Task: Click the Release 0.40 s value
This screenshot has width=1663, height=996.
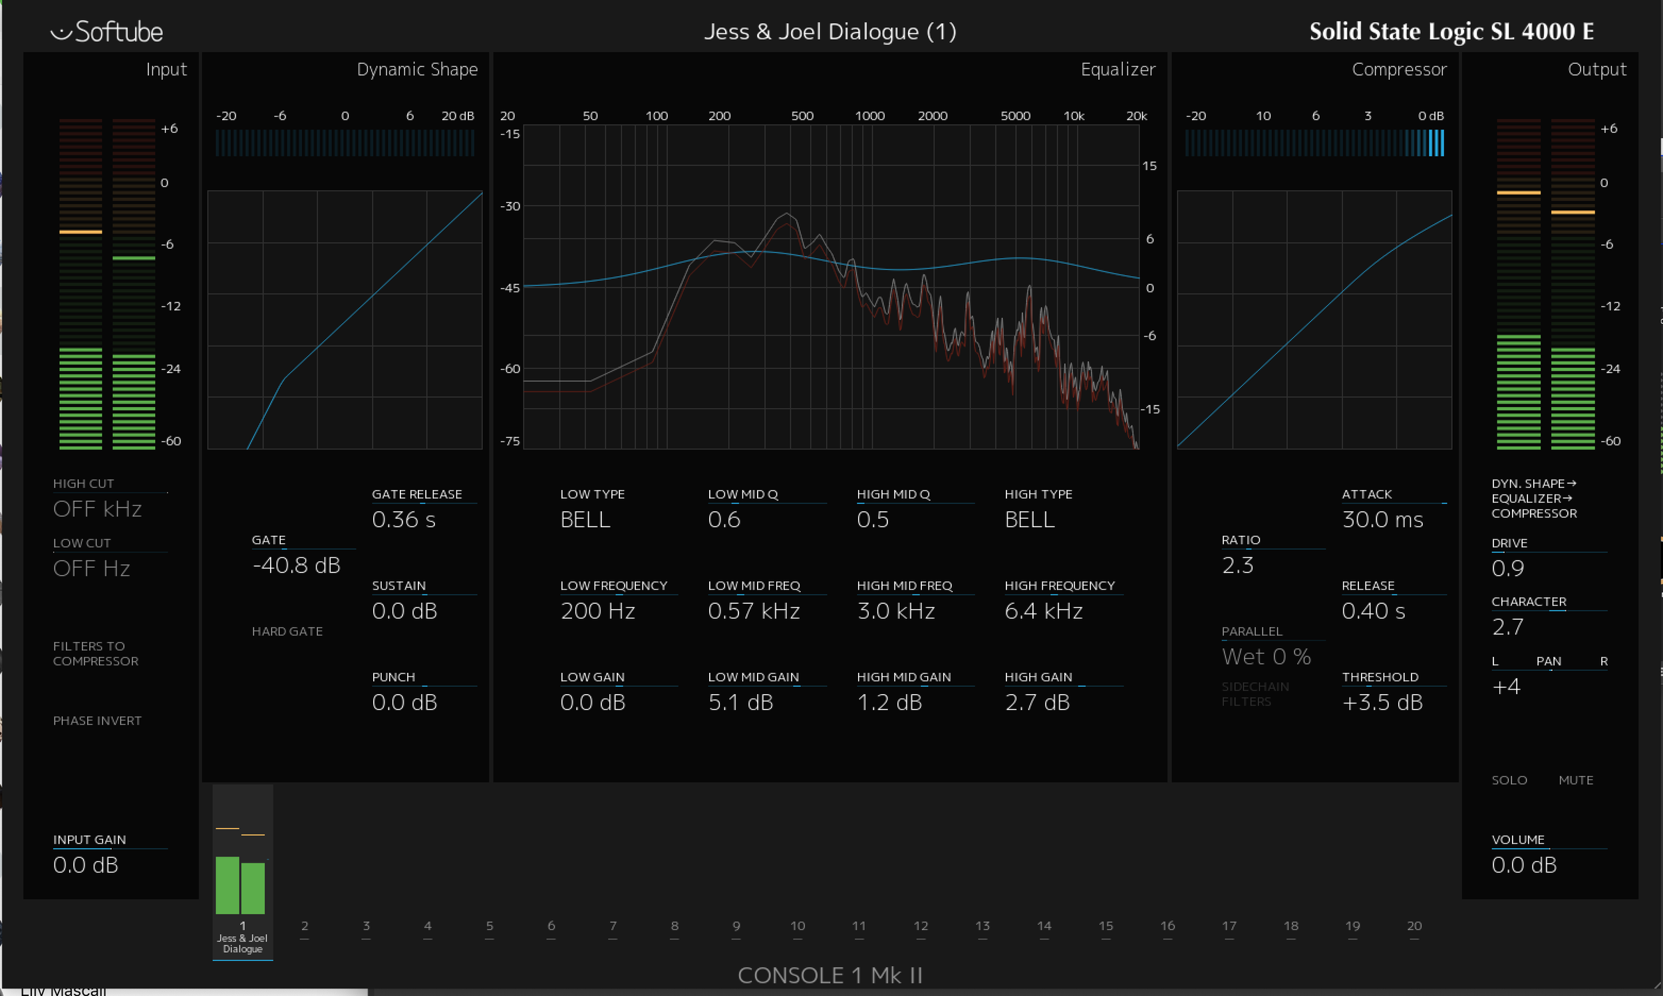Action: (1374, 611)
